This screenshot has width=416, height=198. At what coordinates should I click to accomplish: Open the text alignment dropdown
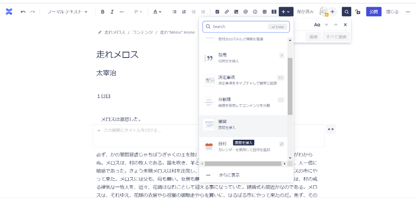(138, 12)
